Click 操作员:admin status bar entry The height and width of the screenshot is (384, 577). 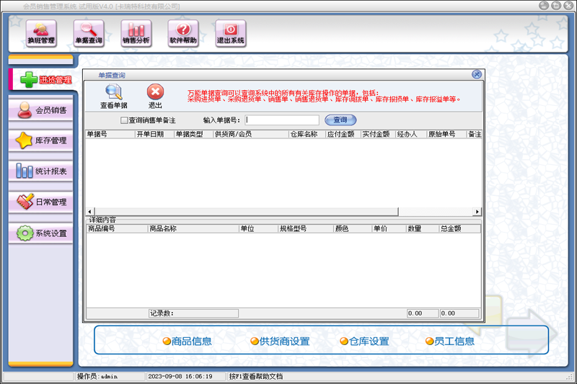pos(110,376)
